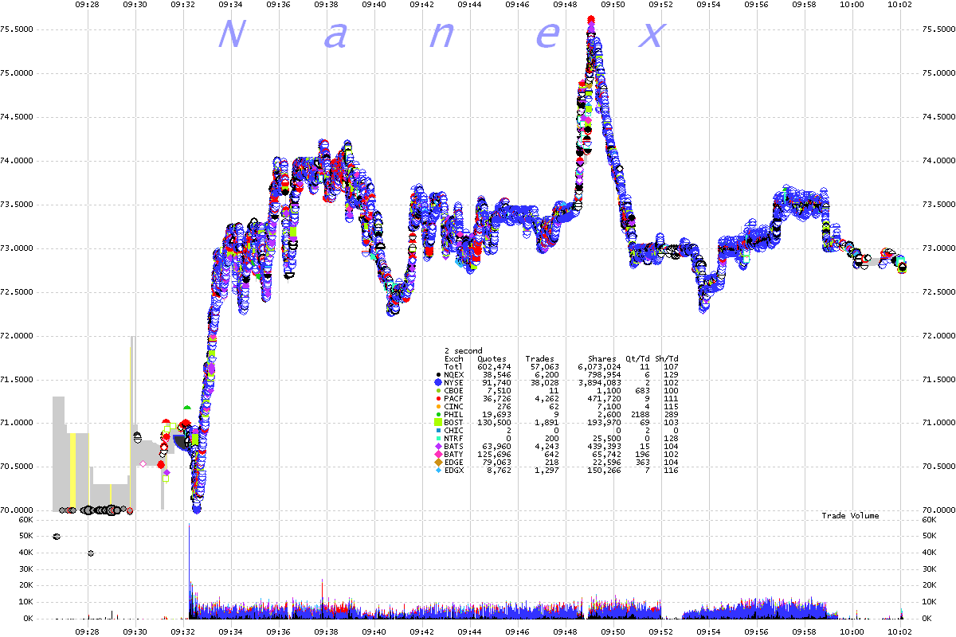The image size is (956, 637).
Task: Select the CINC exchange name
Action: pyautogui.click(x=453, y=407)
